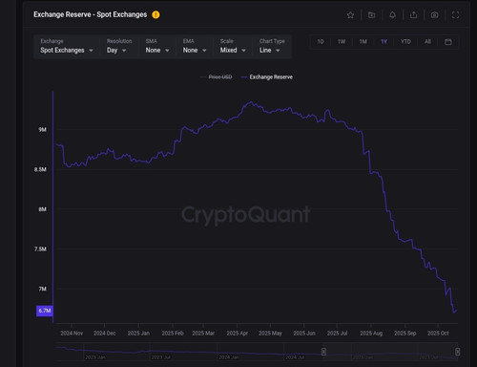Open the SMA dropdown
Screen dimensions: 477x367
tap(157, 47)
